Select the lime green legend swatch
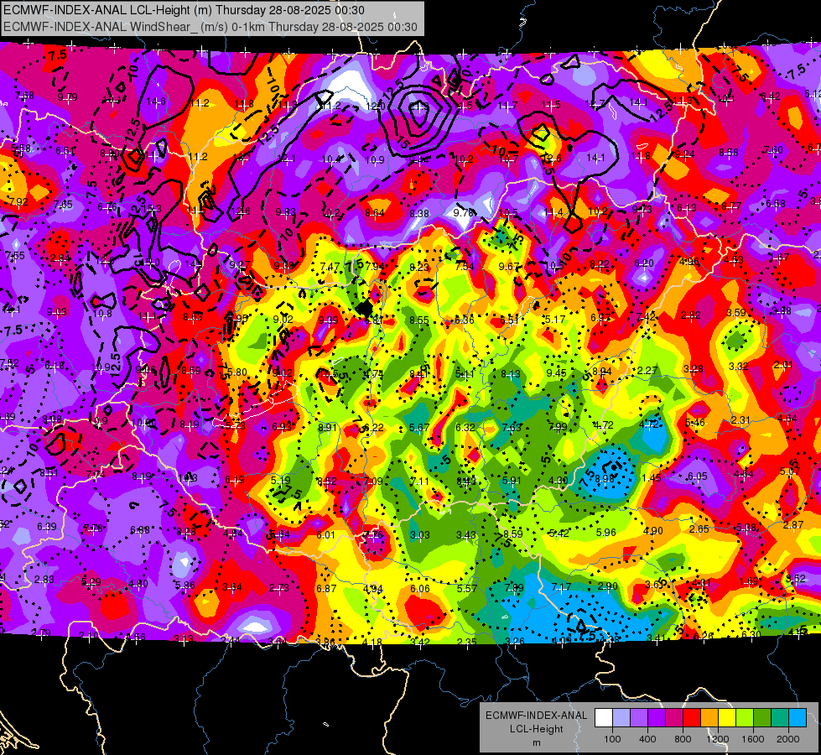The image size is (821, 755). tap(745, 718)
